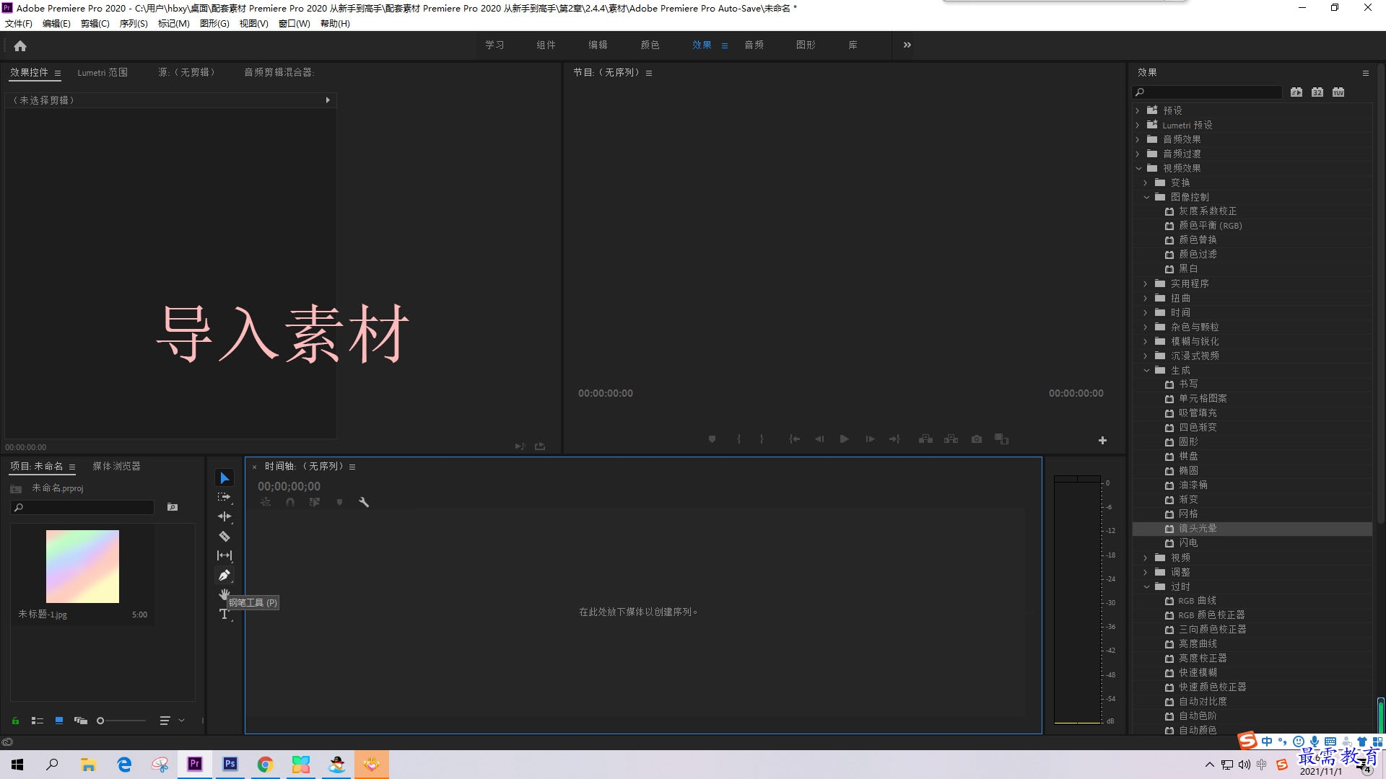Expand the 扭曲 folder
Image resolution: width=1386 pixels, height=779 pixels.
(1146, 298)
